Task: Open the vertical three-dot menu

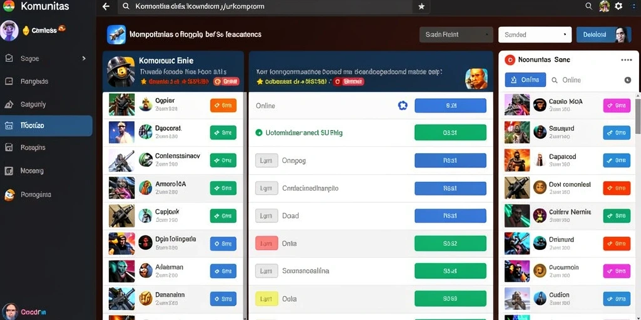Action: [632, 6]
